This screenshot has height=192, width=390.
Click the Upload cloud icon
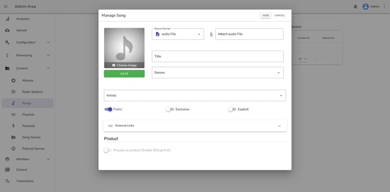pyautogui.click(x=7, y=30)
